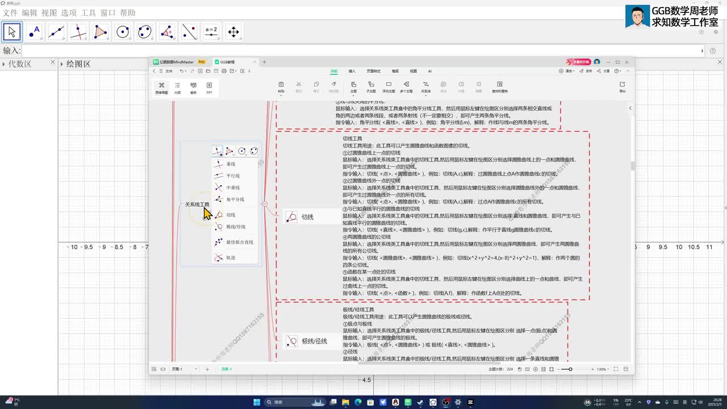727x409 pixels.
Task: Collapse the 关系线工具 topic branch
Action: pos(265,203)
